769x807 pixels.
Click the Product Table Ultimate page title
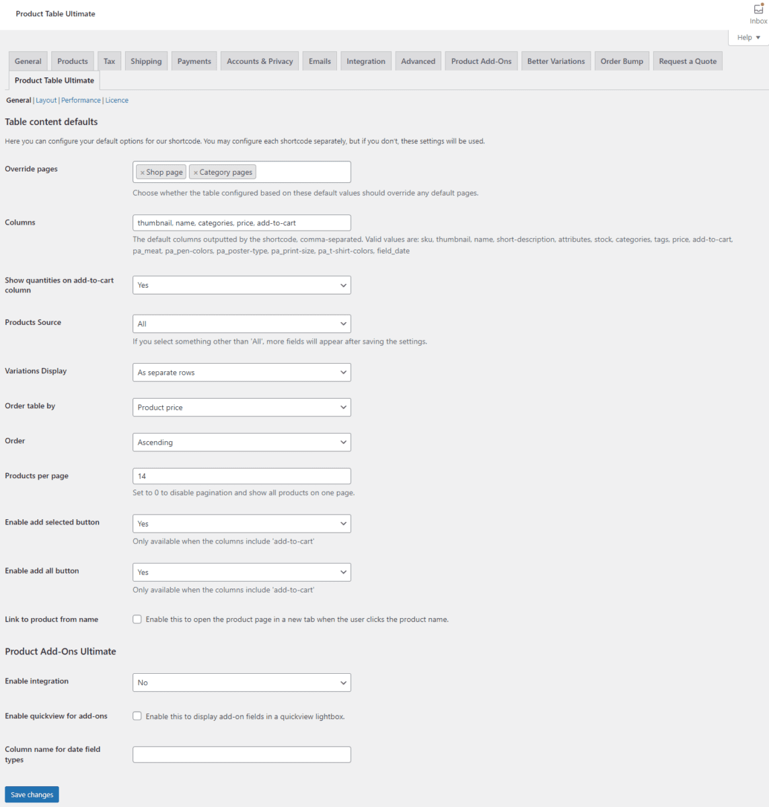(x=56, y=14)
